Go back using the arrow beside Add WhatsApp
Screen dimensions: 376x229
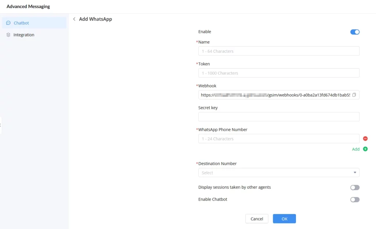[x=74, y=19]
